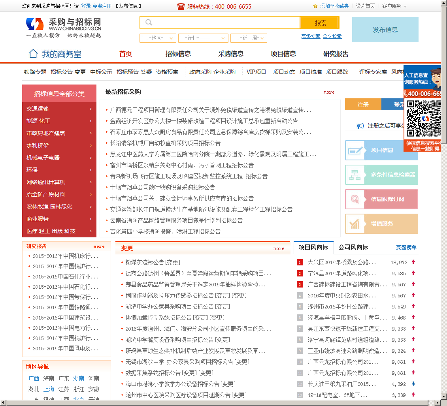Open 铁路专题 sub-navigation link
Viewport: 447px width, 406px height.
click(35, 72)
